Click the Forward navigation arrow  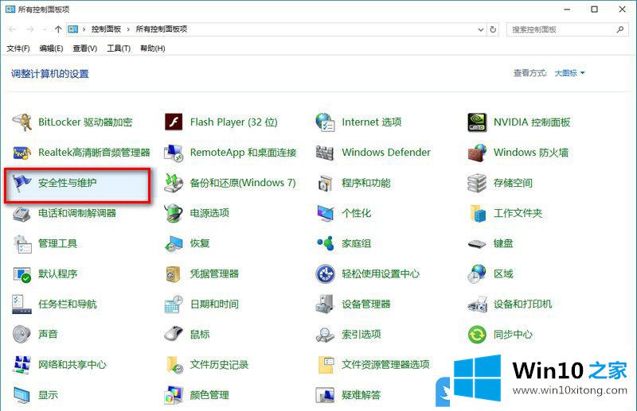click(30, 29)
